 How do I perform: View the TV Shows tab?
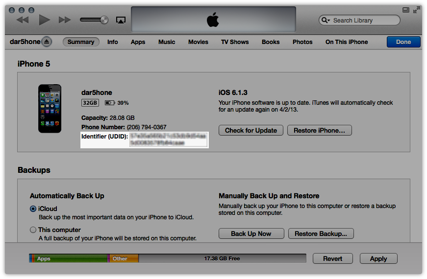click(235, 42)
